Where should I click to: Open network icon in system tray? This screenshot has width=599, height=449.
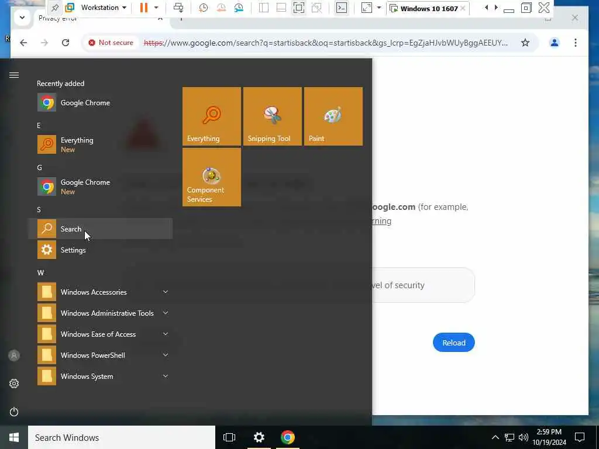510,437
